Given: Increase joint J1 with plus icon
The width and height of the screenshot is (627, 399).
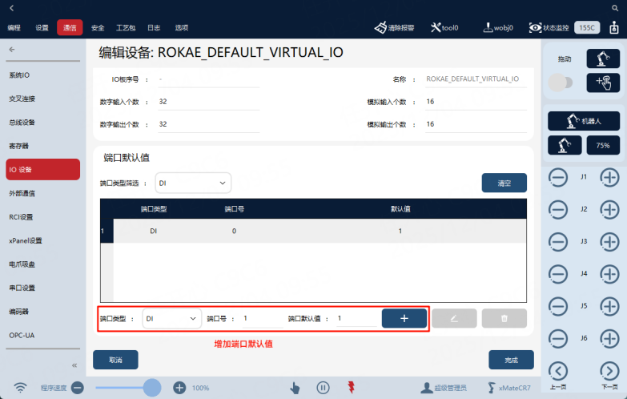Looking at the screenshot, I should click(x=609, y=177).
